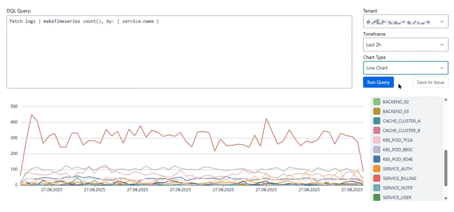Viewport: 454px width, 212px height.
Task: Toggle SERVICE_BILLING series visibility label
Action: 399,178
